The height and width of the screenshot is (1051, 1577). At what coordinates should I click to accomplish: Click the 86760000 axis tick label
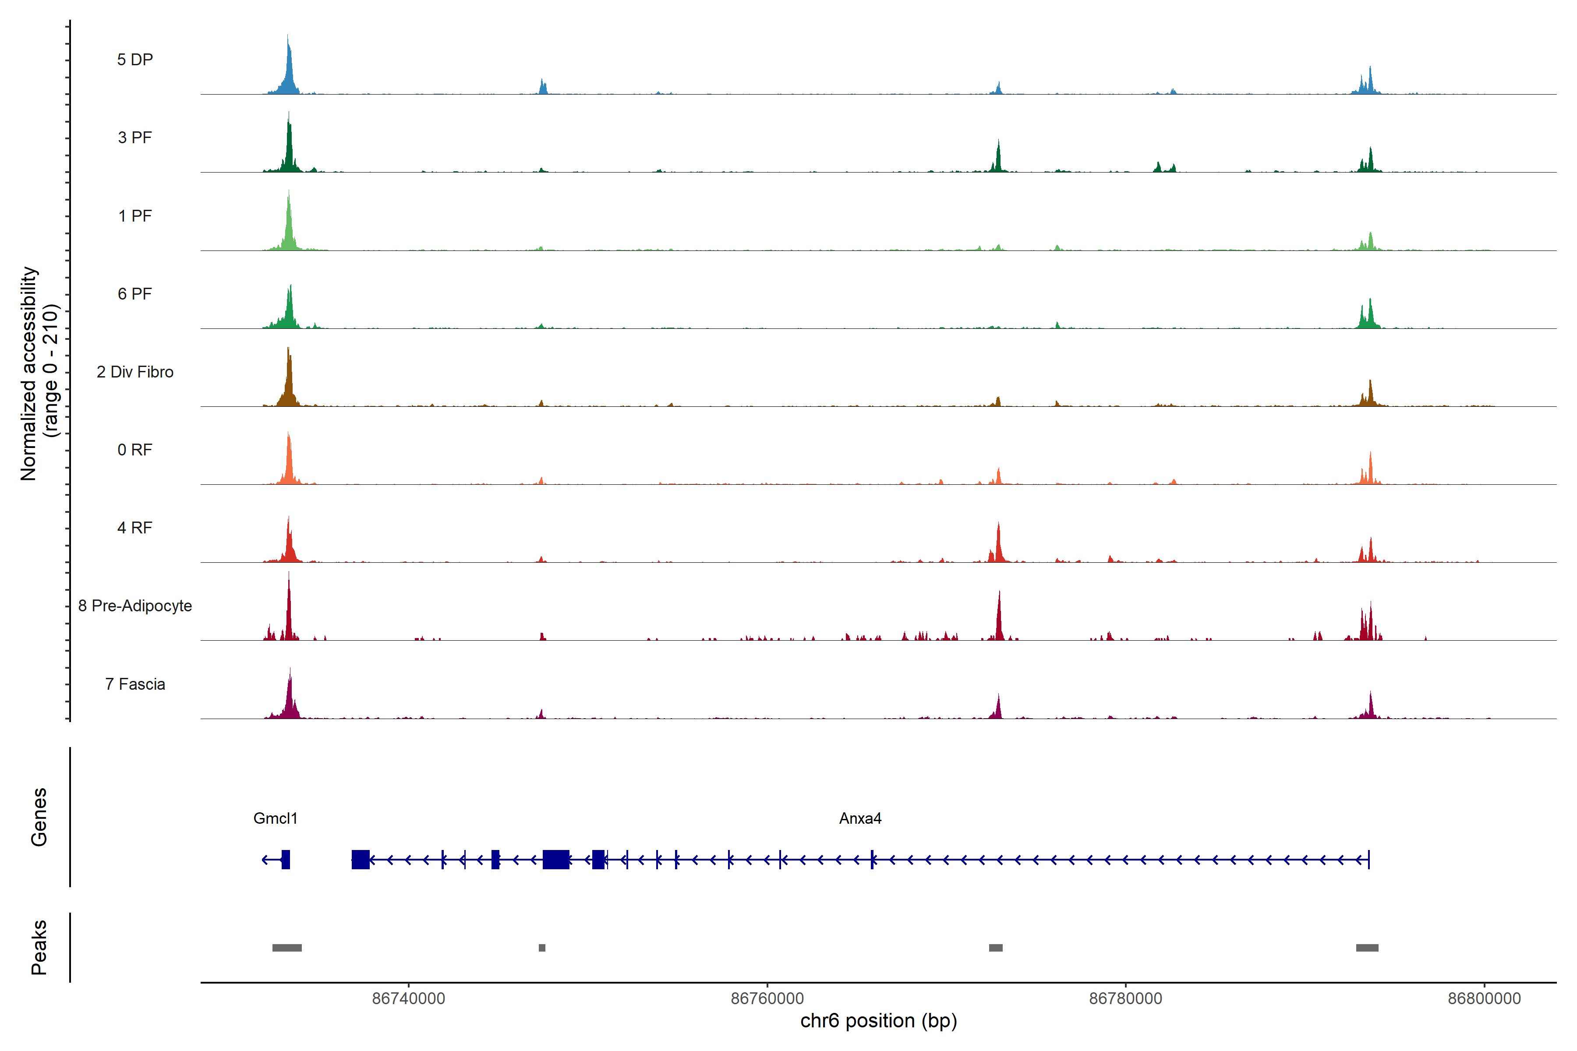coord(767,998)
